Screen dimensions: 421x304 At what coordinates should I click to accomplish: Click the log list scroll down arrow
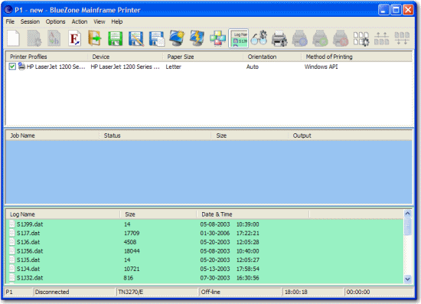coord(407,279)
